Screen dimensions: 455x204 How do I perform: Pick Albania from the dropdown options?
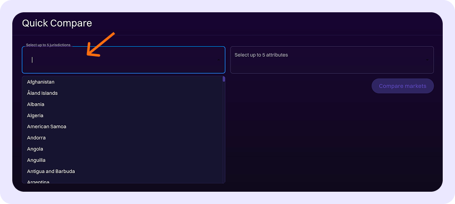coord(36,104)
